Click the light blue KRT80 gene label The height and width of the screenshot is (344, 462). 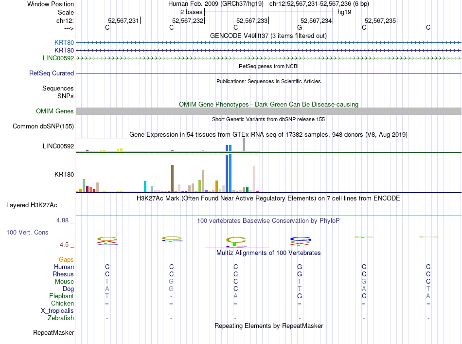64,42
